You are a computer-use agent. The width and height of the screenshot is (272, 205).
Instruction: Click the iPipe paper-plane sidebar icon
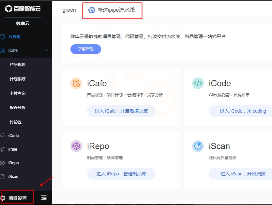(2, 149)
